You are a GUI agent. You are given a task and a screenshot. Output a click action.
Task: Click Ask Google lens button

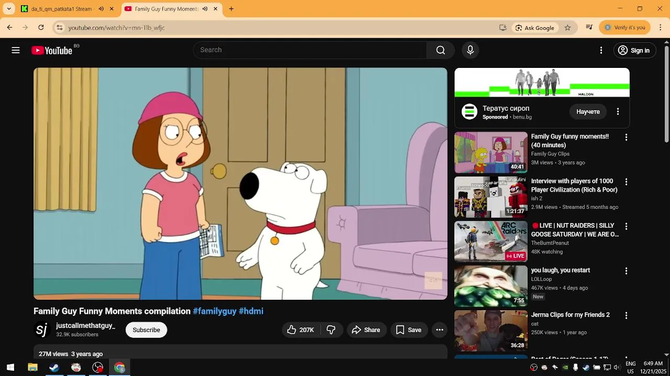pyautogui.click(x=534, y=28)
